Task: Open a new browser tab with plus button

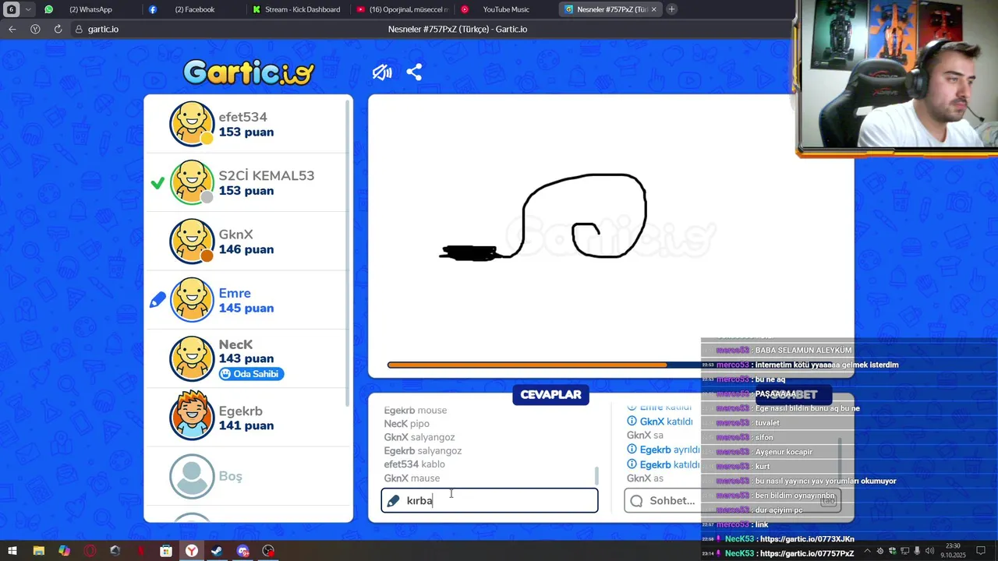Action: [x=671, y=9]
